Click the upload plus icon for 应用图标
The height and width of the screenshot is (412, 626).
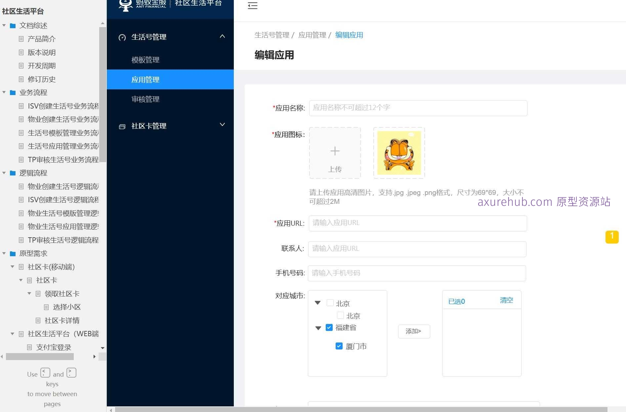[x=335, y=151]
